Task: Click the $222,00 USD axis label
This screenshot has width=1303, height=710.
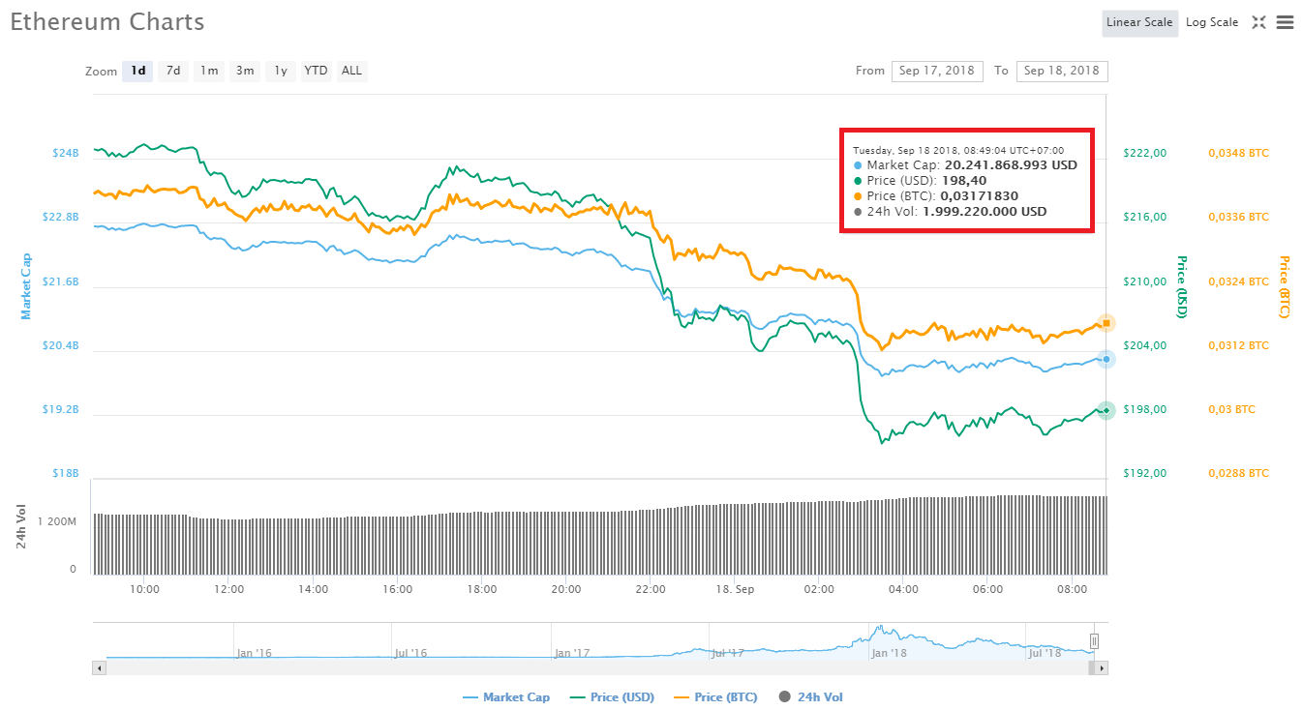Action: point(1145,153)
